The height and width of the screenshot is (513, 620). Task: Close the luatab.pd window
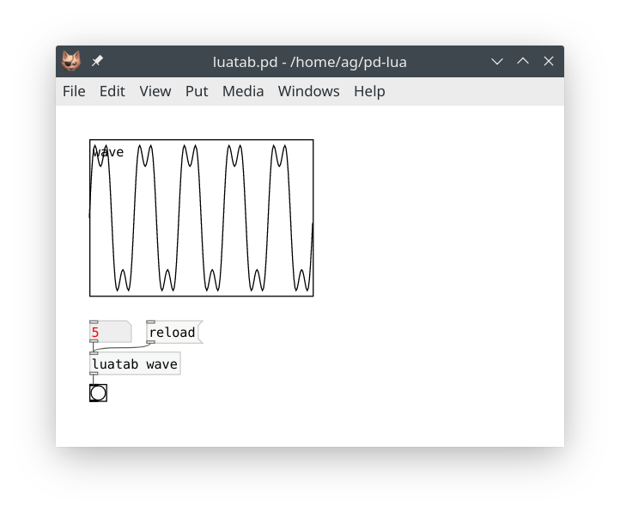pos(549,62)
